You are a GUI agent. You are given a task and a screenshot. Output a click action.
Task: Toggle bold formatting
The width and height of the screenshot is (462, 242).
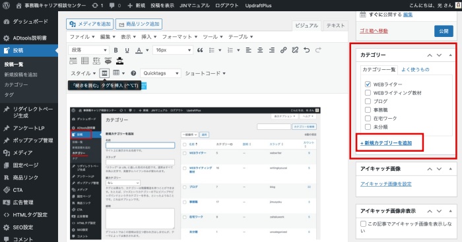point(115,50)
